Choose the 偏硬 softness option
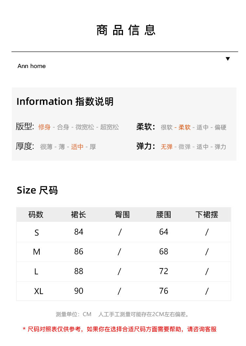 [220, 127]
